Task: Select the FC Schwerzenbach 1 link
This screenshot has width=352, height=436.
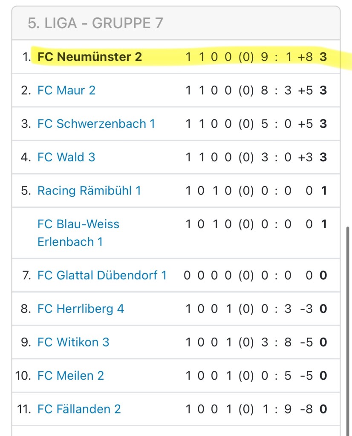Action: pos(96,124)
